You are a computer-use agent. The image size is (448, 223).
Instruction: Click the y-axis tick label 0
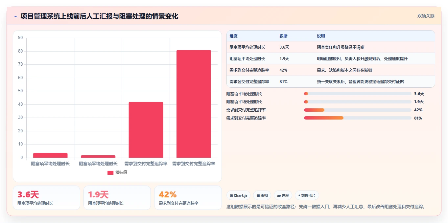pos(22,158)
